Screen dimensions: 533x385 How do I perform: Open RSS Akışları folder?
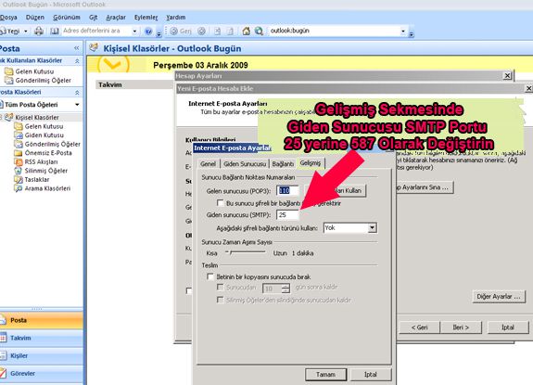click(41, 161)
